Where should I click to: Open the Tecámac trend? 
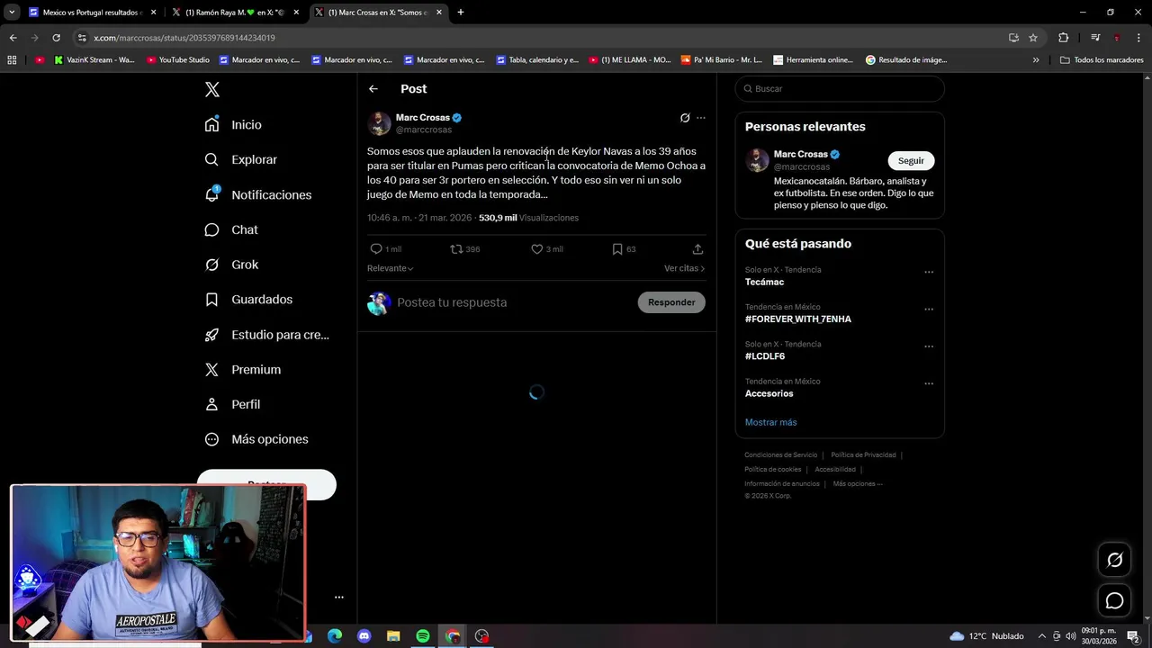point(764,282)
